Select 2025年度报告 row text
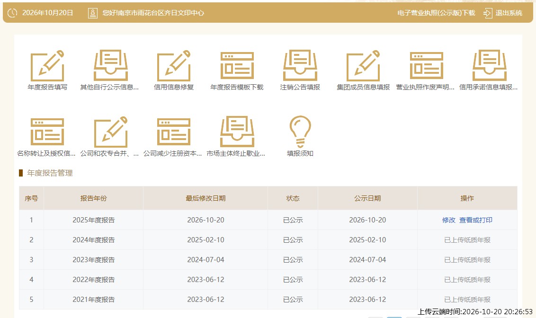Screen dimensions: 536x318 [x=93, y=220]
